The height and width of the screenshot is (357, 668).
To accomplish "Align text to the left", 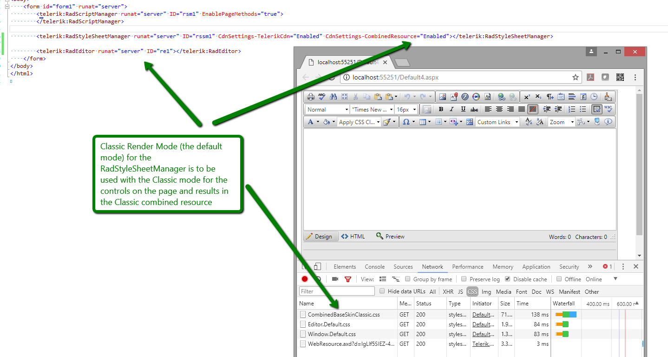I will [x=488, y=109].
